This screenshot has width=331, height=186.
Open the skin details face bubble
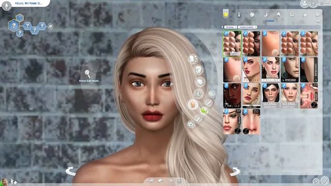(193, 104)
